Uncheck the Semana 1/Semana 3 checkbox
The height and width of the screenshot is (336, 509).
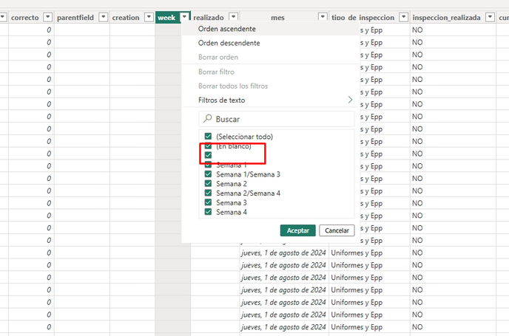click(x=209, y=174)
